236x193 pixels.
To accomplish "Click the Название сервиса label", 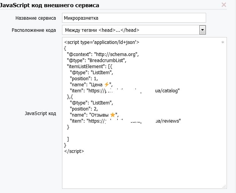I will coord(36,18).
